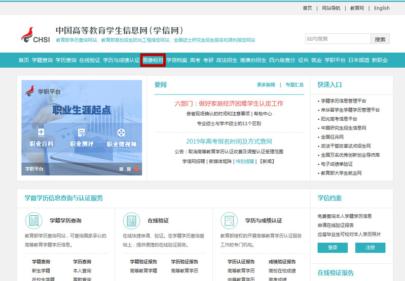
Task: Open 新职业 in navigation bar
Action: [380, 60]
